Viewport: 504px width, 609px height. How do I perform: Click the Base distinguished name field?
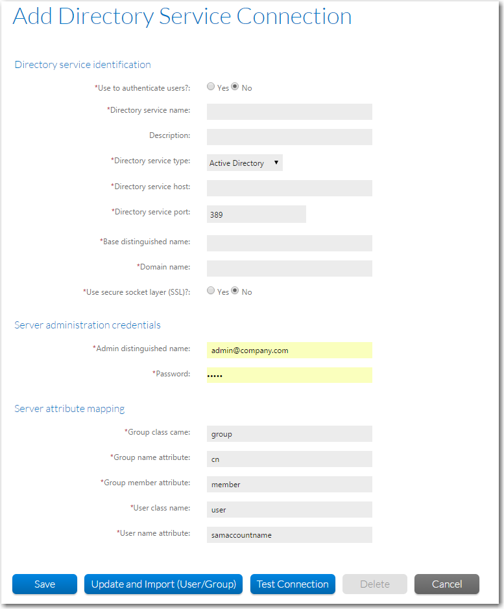pos(289,242)
